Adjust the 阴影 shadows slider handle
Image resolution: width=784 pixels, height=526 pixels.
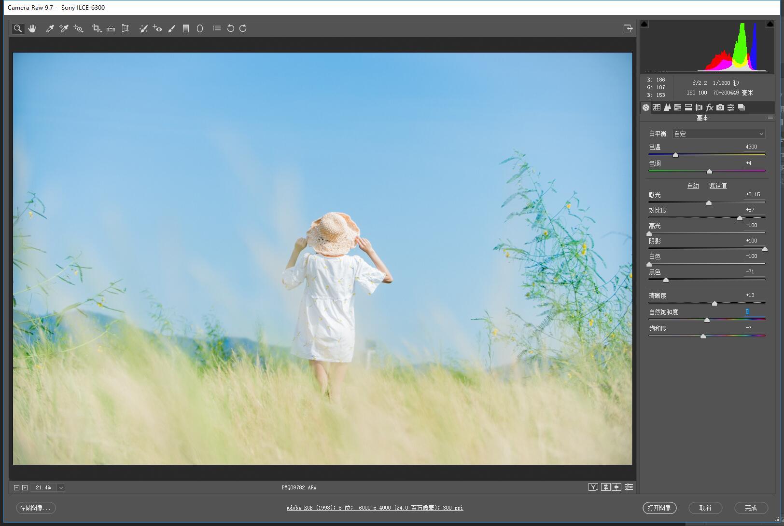pos(765,249)
